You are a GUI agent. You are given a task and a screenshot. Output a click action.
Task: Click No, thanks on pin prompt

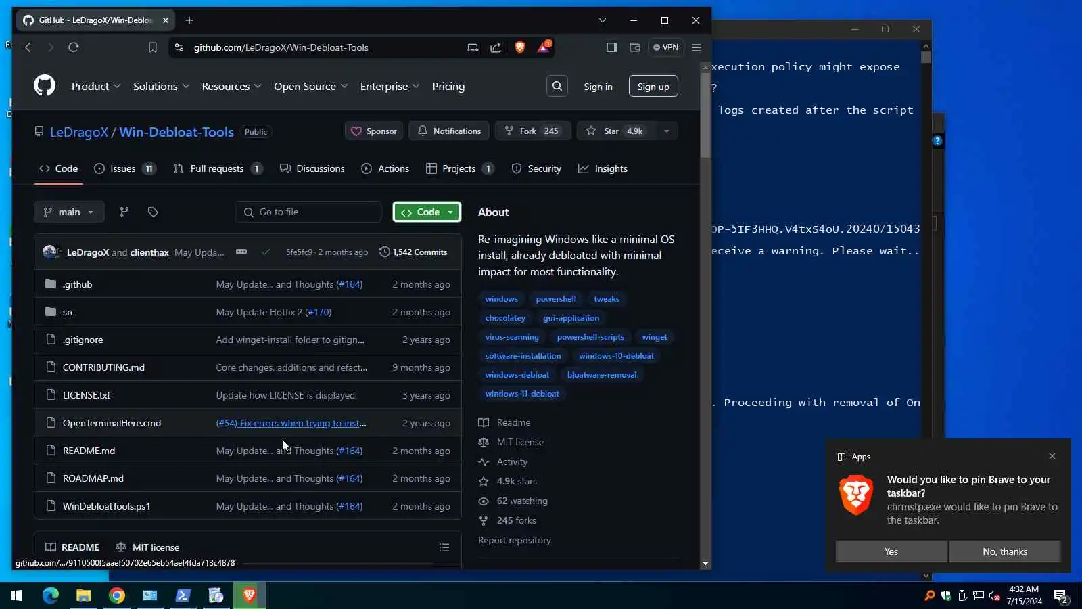[1005, 551]
